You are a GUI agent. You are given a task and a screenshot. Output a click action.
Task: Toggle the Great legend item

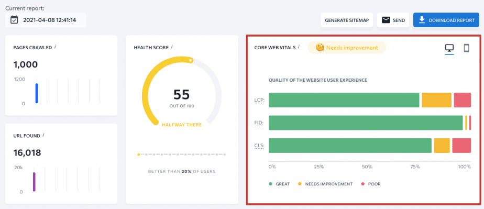point(279,184)
